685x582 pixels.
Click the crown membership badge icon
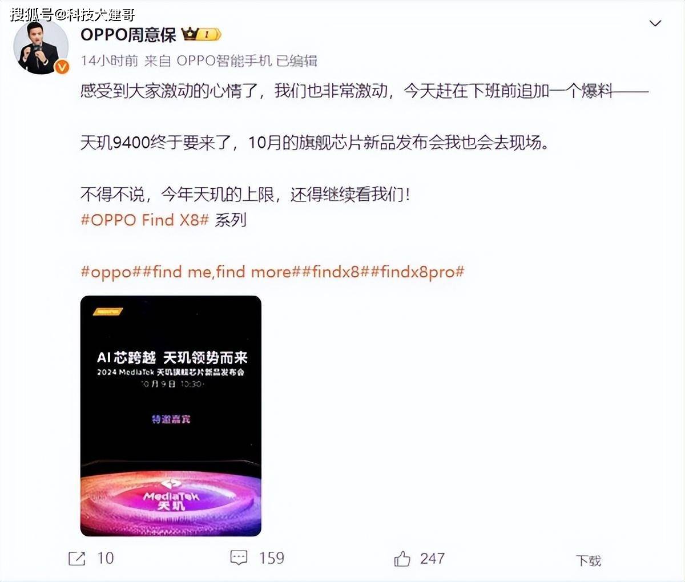click(202, 35)
